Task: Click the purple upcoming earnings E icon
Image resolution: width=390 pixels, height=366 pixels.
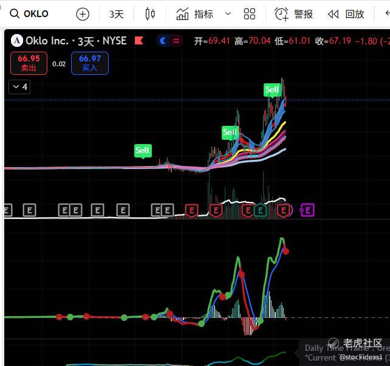Action: 307,210
